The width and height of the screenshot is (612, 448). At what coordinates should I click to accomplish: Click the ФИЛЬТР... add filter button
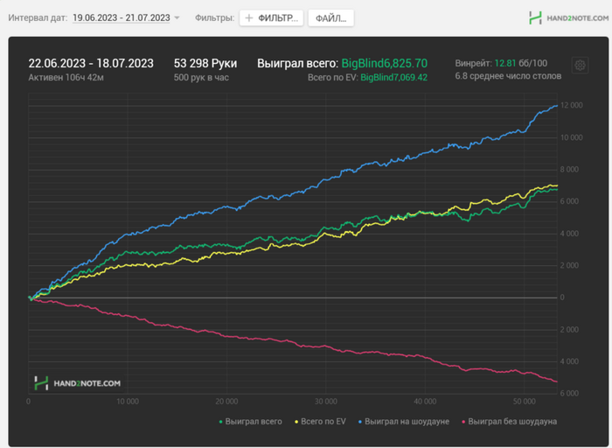pyautogui.click(x=271, y=18)
